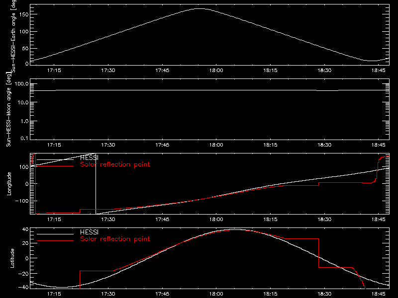Click 17:45 time label of Longitude plot

click(x=162, y=220)
